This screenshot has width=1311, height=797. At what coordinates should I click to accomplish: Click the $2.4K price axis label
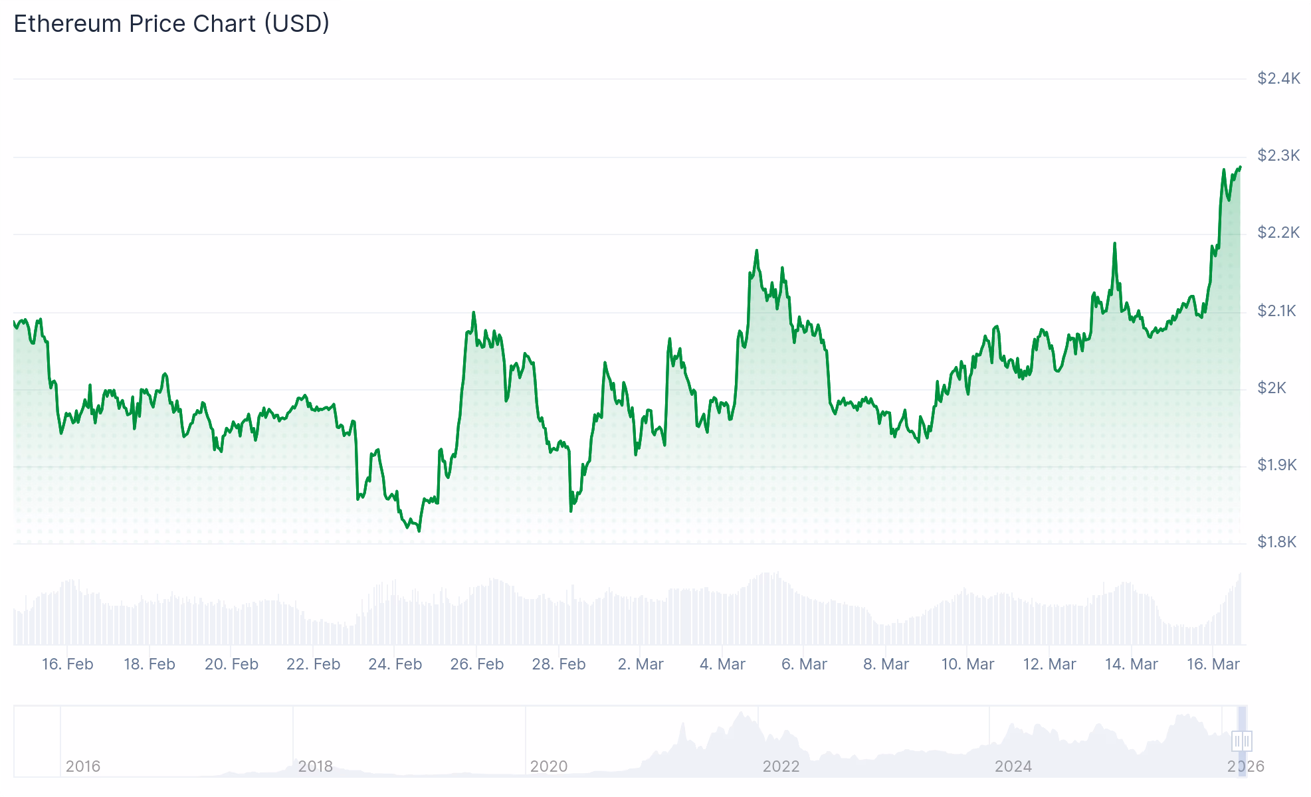(1278, 78)
